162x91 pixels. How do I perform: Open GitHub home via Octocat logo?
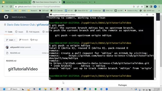tap(6, 17)
